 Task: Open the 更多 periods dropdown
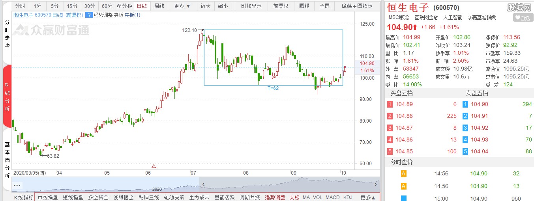[x=182, y=6]
